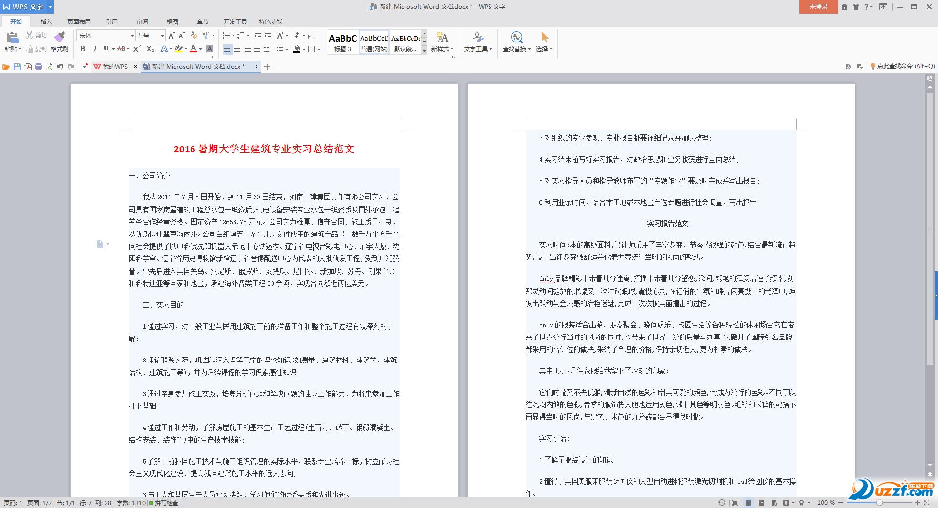Expand the styles gallery more arrow
The height and width of the screenshot is (508, 938).
click(424, 50)
